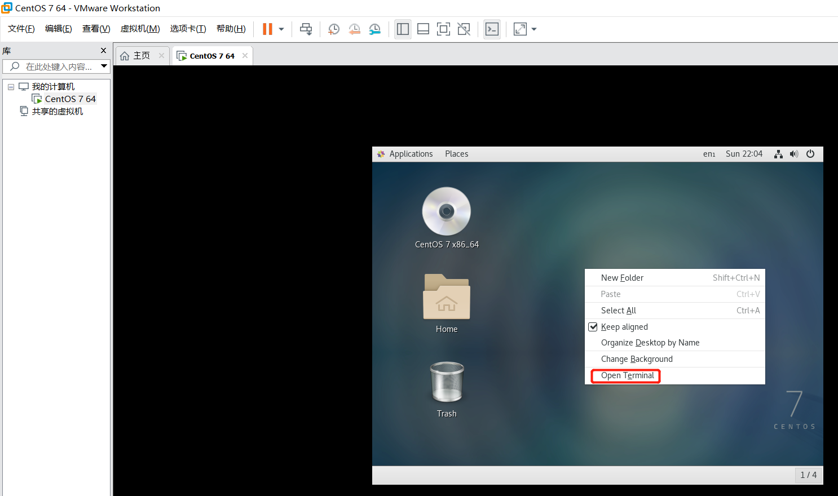This screenshot has height=496, width=838.
Task: Toggle the thumbnail bar view
Action: point(423,29)
